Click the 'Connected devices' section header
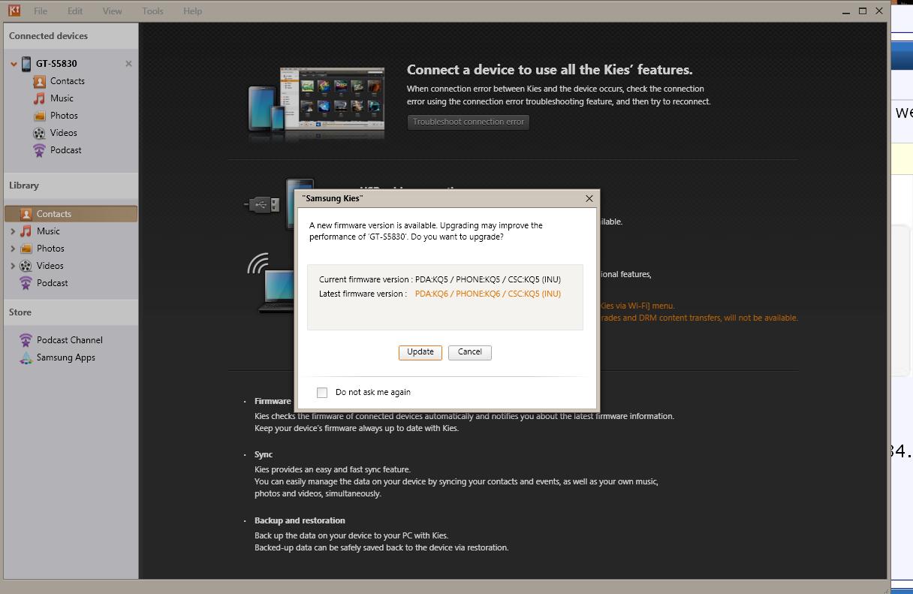Image resolution: width=913 pixels, height=594 pixels. tap(49, 36)
